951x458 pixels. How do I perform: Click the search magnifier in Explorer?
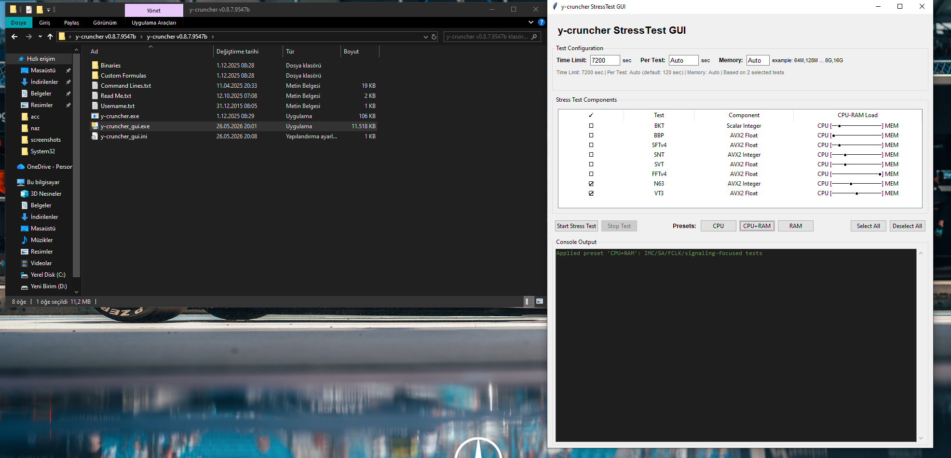click(x=534, y=37)
